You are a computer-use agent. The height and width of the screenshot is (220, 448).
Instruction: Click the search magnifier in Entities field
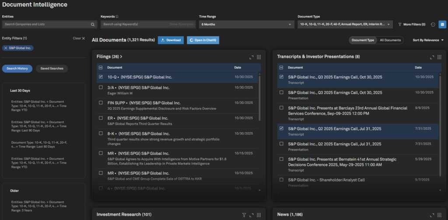pos(93,24)
